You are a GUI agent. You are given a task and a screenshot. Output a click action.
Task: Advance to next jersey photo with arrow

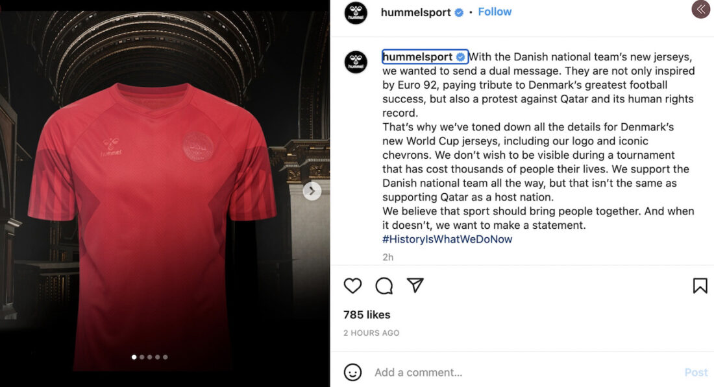tap(312, 191)
